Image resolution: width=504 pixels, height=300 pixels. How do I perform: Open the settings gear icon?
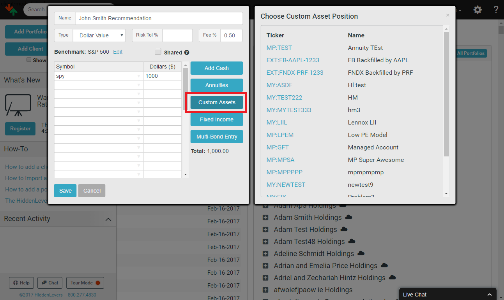[477, 10]
